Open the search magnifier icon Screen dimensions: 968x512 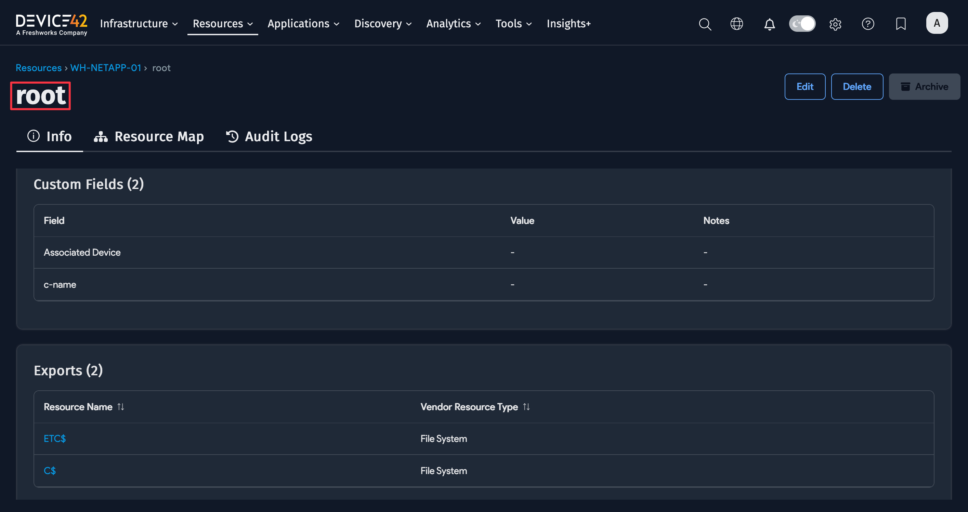click(x=705, y=24)
